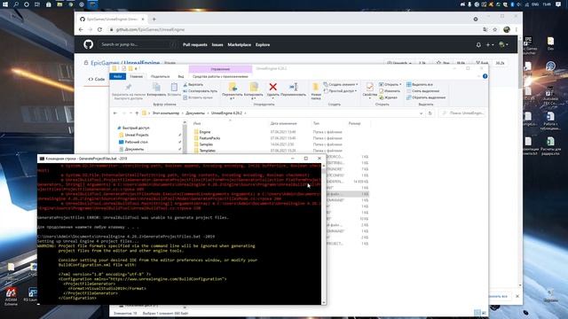Screen dimensions: 568x319
Task: Open Explore on GitHub header
Action: [263, 45]
